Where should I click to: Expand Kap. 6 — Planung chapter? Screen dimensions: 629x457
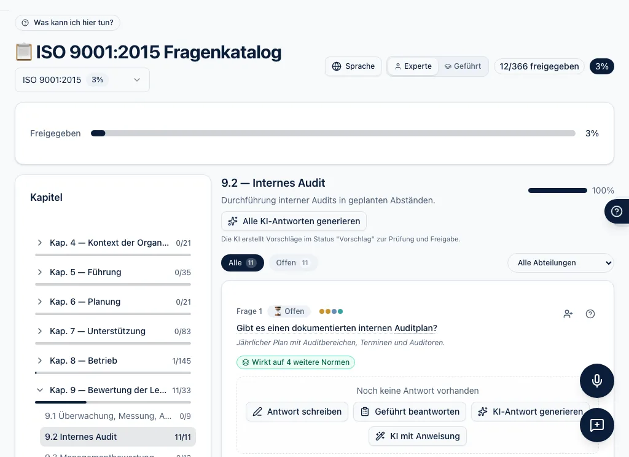click(113, 302)
